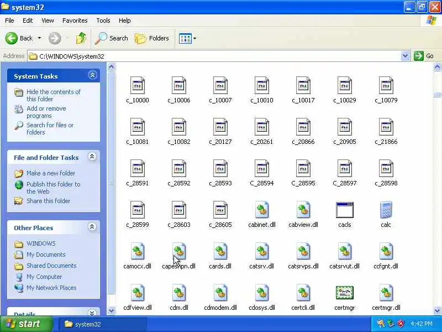The image size is (442, 332).
Task: Open Shared Documents in Other Places
Action: [51, 266]
